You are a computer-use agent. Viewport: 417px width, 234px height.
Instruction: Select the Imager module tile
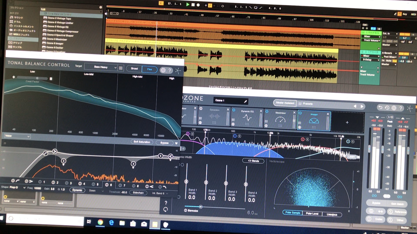pos(314,121)
